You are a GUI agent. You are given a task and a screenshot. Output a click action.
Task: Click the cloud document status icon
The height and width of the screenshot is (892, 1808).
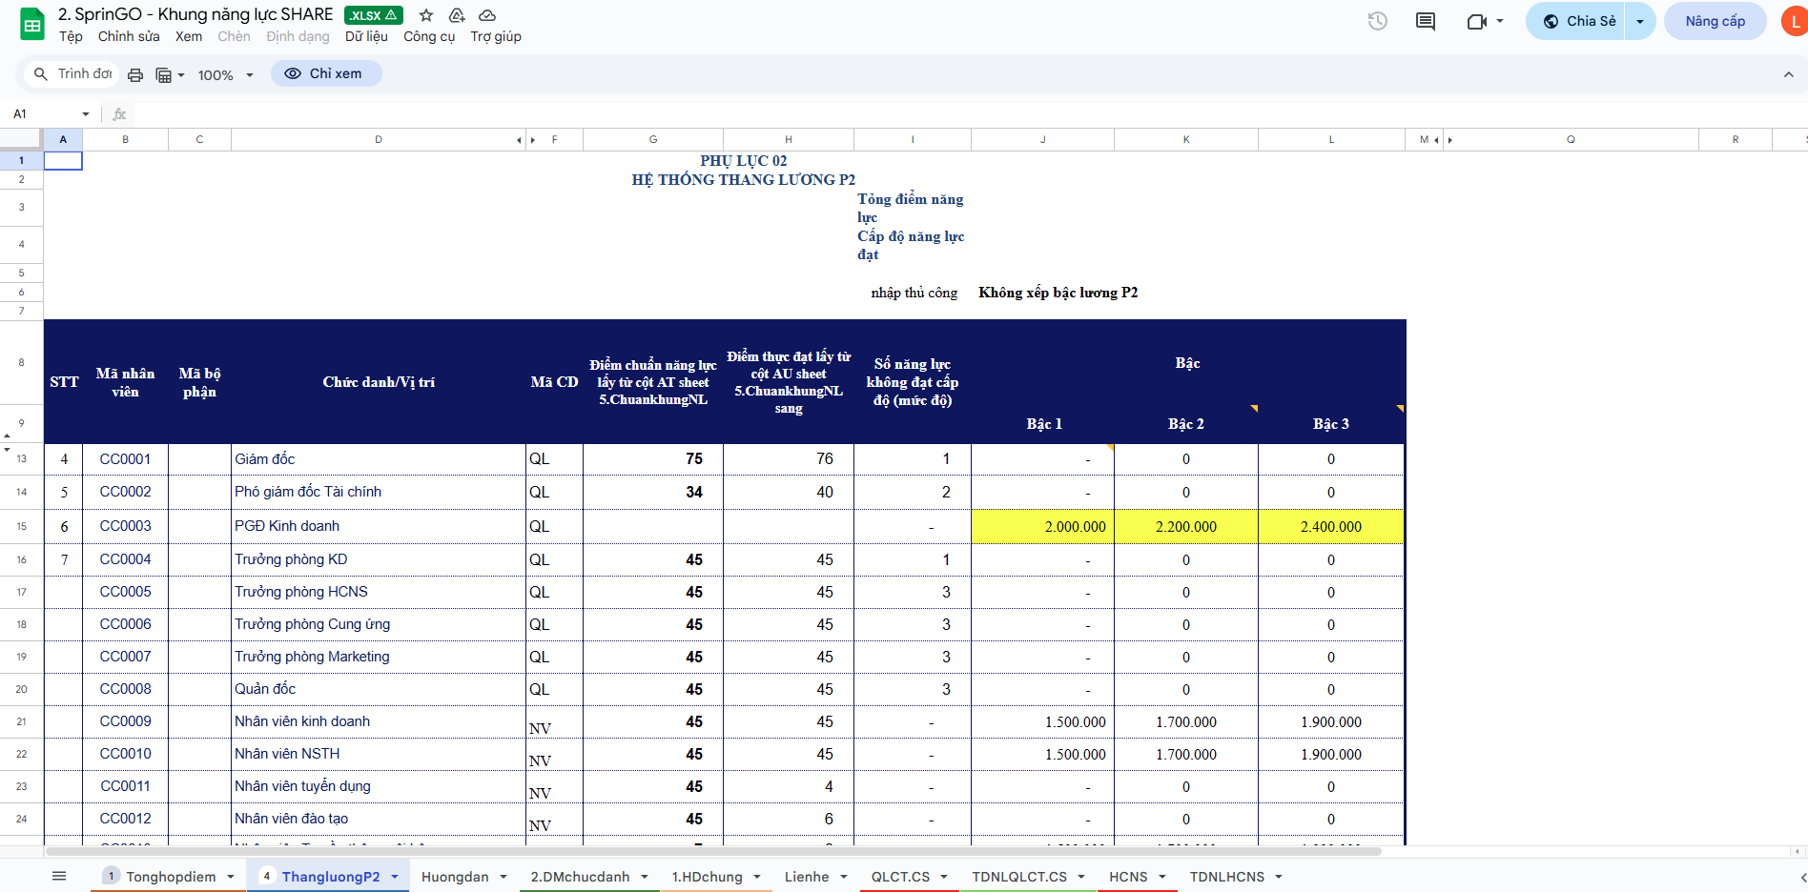click(x=487, y=15)
